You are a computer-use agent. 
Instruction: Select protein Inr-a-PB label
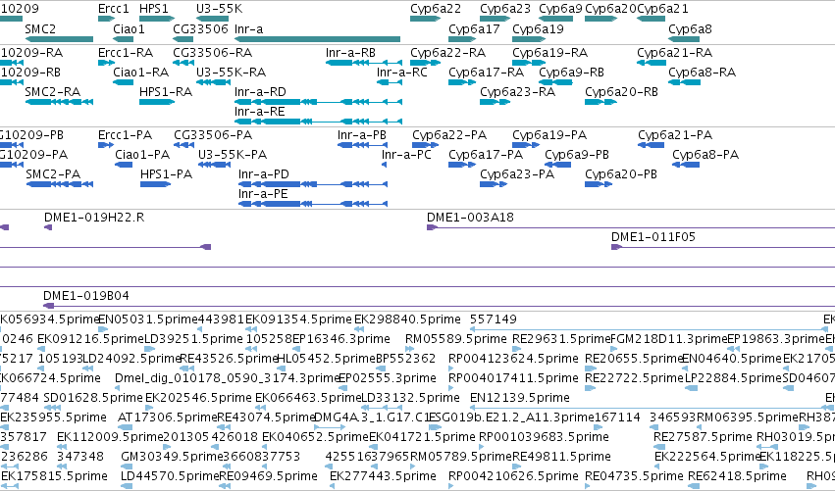tap(362, 135)
